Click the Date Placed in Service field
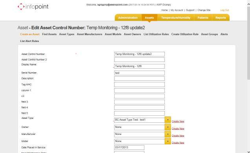Screen dimensions: 250x153 point(129,148)
